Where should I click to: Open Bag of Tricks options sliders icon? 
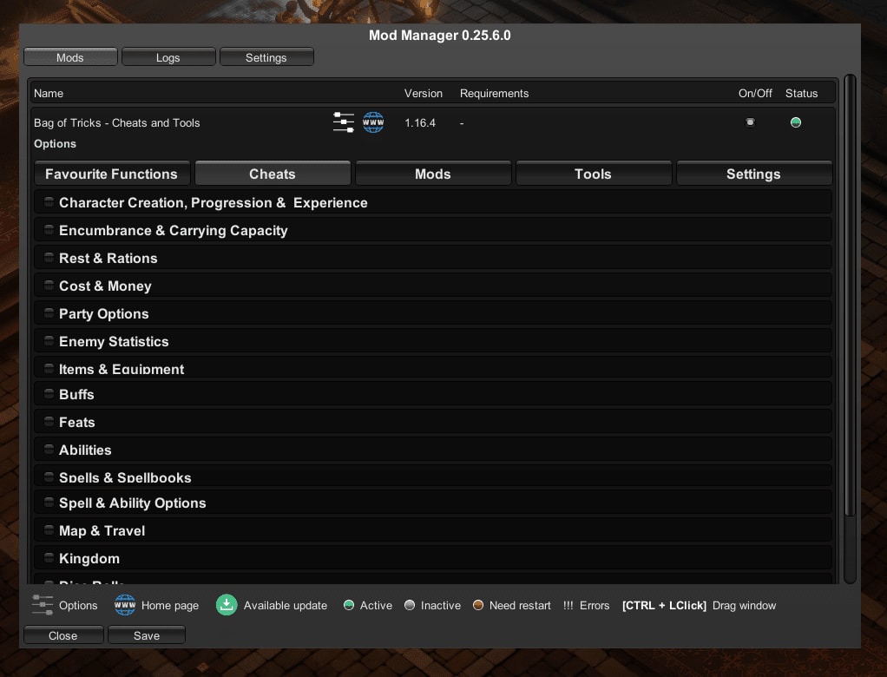[x=344, y=122]
